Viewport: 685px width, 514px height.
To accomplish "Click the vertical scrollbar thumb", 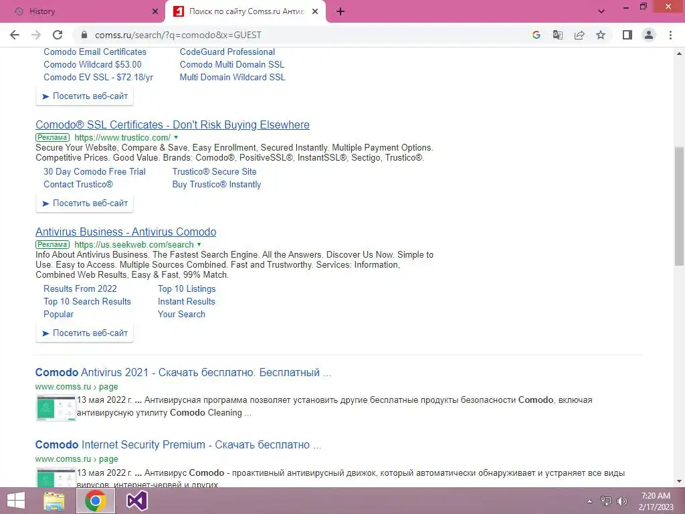I will (x=679, y=206).
